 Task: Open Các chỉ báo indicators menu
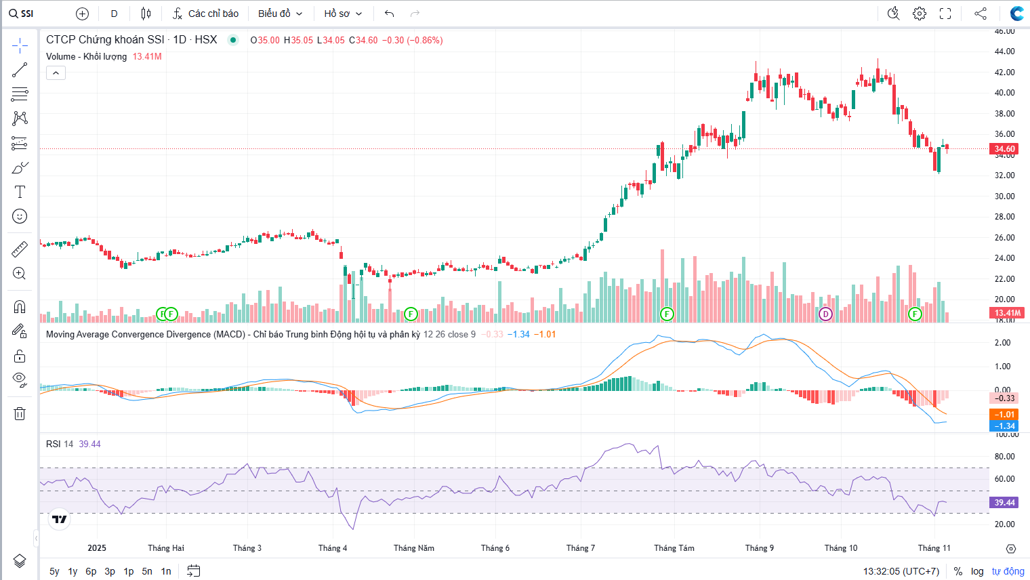click(205, 14)
